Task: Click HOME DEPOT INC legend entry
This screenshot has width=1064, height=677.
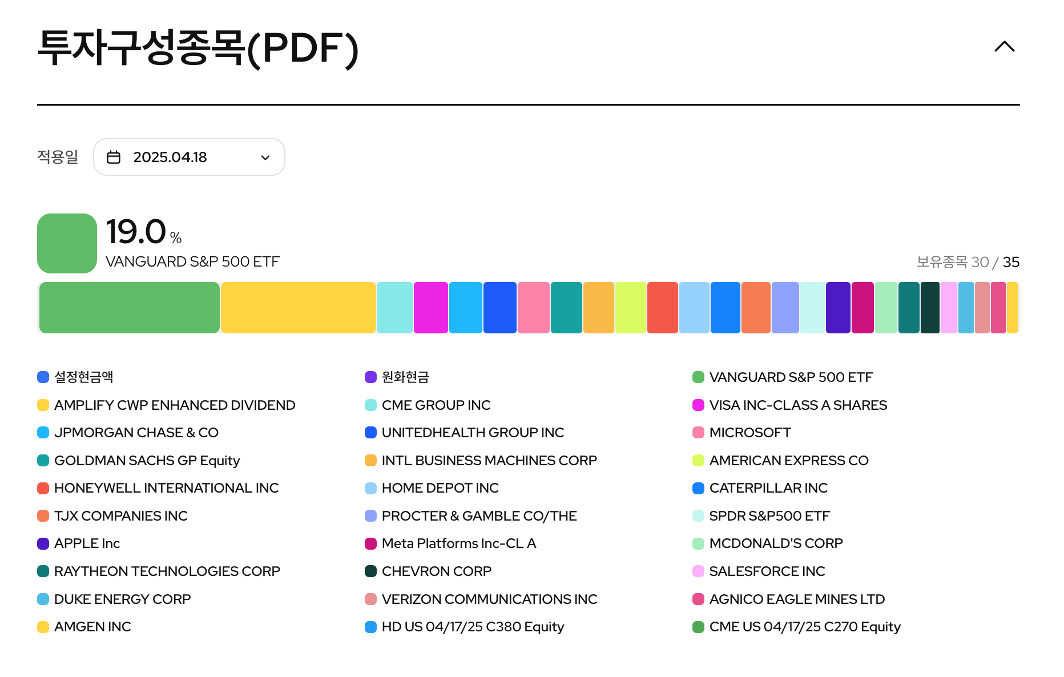Action: (432, 488)
